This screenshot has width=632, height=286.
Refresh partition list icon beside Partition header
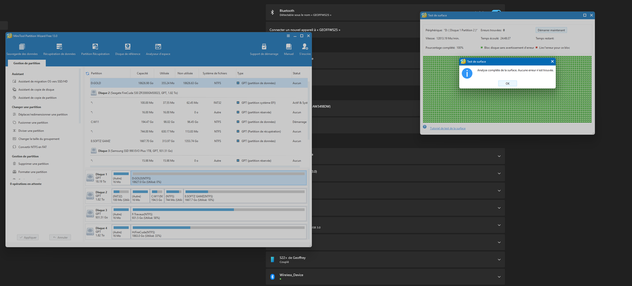coord(87,73)
